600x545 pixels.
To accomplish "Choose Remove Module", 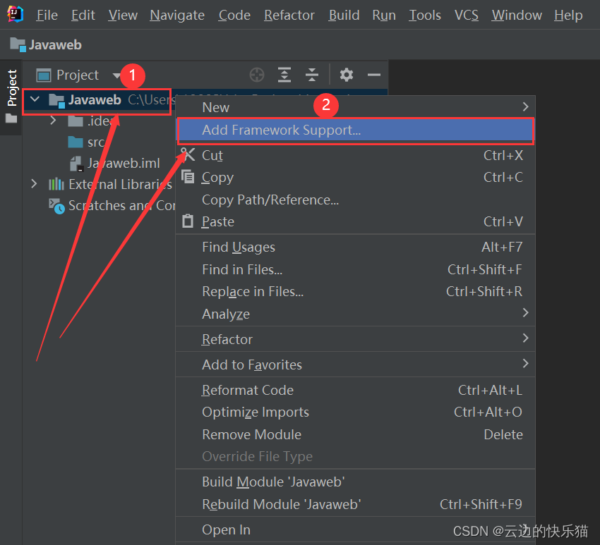I will 355,434.
